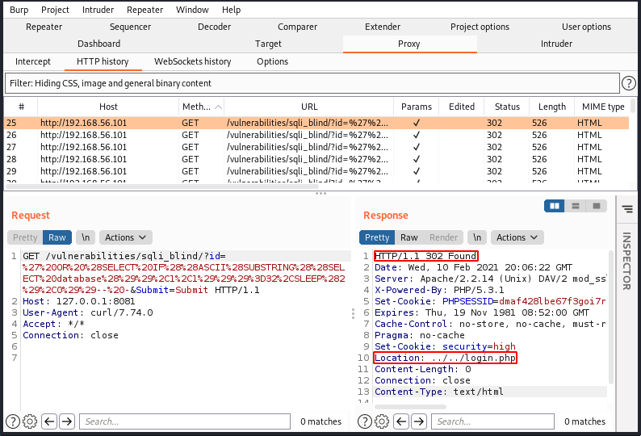Open the Inspector panel menu icon
The width and height of the screenshot is (641, 436).
tap(627, 209)
